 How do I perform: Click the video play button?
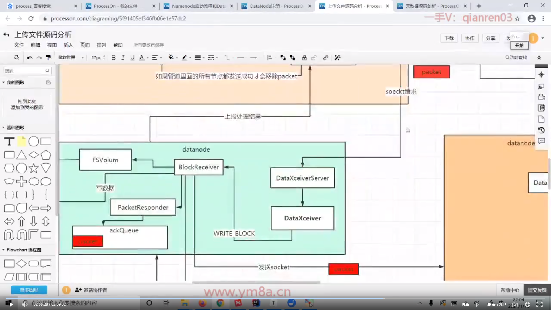point(11,304)
